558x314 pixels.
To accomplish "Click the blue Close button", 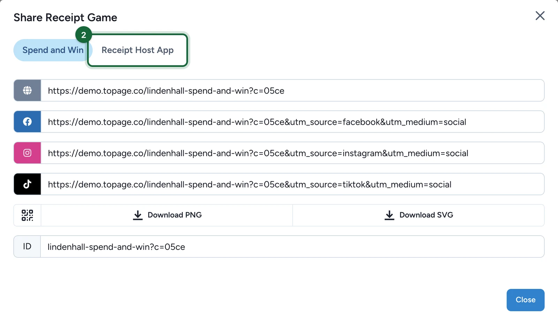I will coord(525,300).
